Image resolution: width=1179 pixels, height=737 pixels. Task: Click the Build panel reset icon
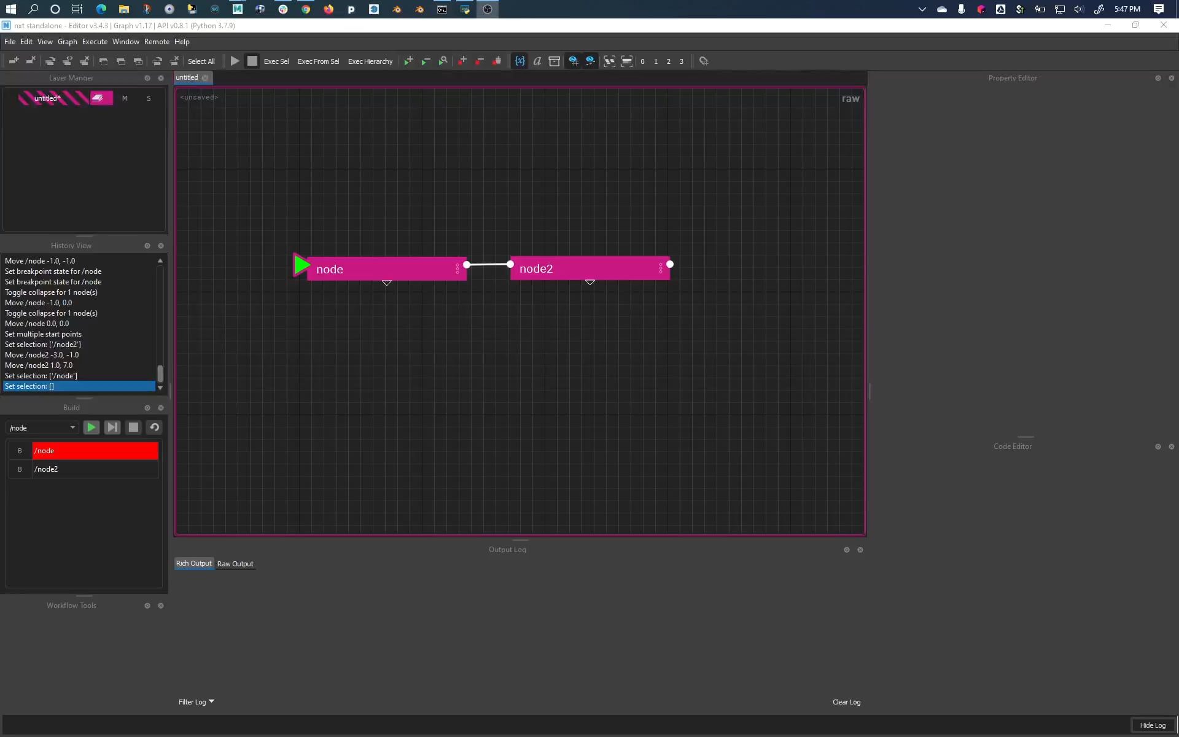(154, 427)
